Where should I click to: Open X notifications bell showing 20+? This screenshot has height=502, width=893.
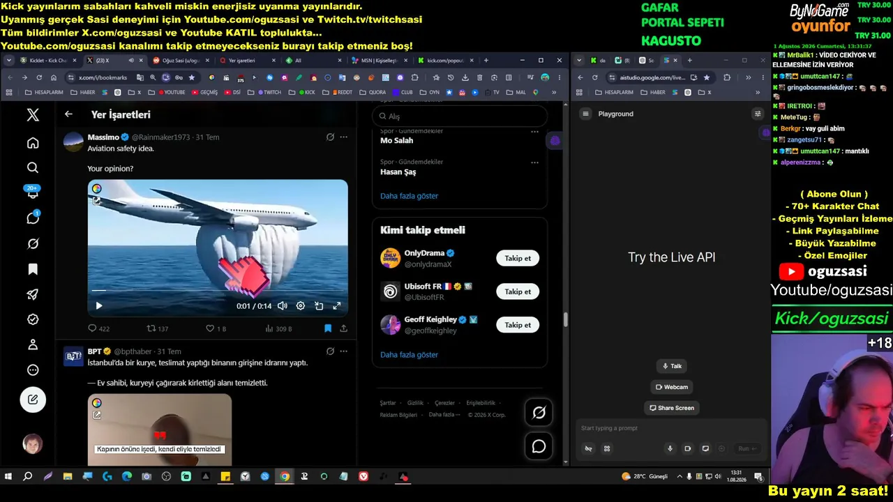(x=32, y=192)
